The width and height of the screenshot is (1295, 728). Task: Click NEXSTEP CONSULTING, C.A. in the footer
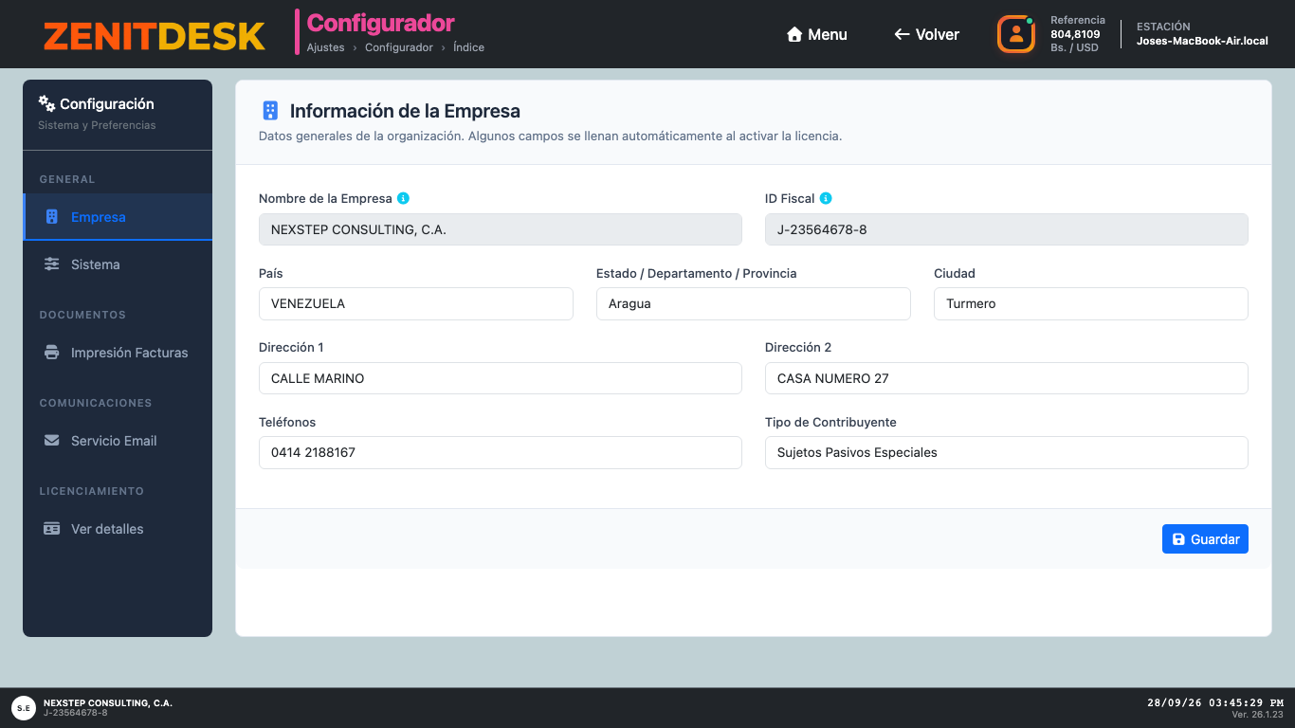pyautogui.click(x=108, y=703)
